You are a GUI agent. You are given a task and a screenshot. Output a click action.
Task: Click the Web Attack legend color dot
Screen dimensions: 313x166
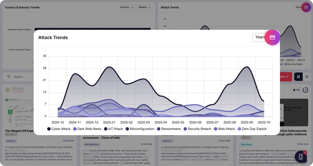coord(216,129)
